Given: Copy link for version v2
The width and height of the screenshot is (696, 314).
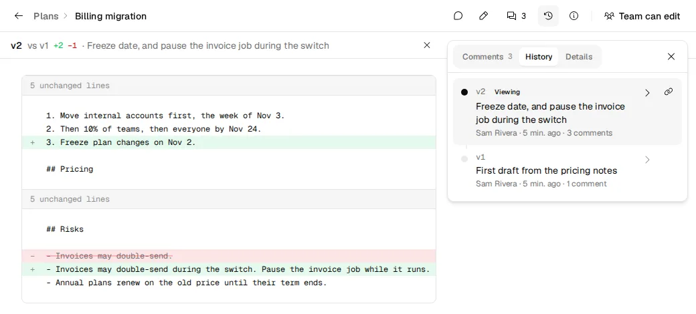Looking at the screenshot, I should [x=669, y=92].
